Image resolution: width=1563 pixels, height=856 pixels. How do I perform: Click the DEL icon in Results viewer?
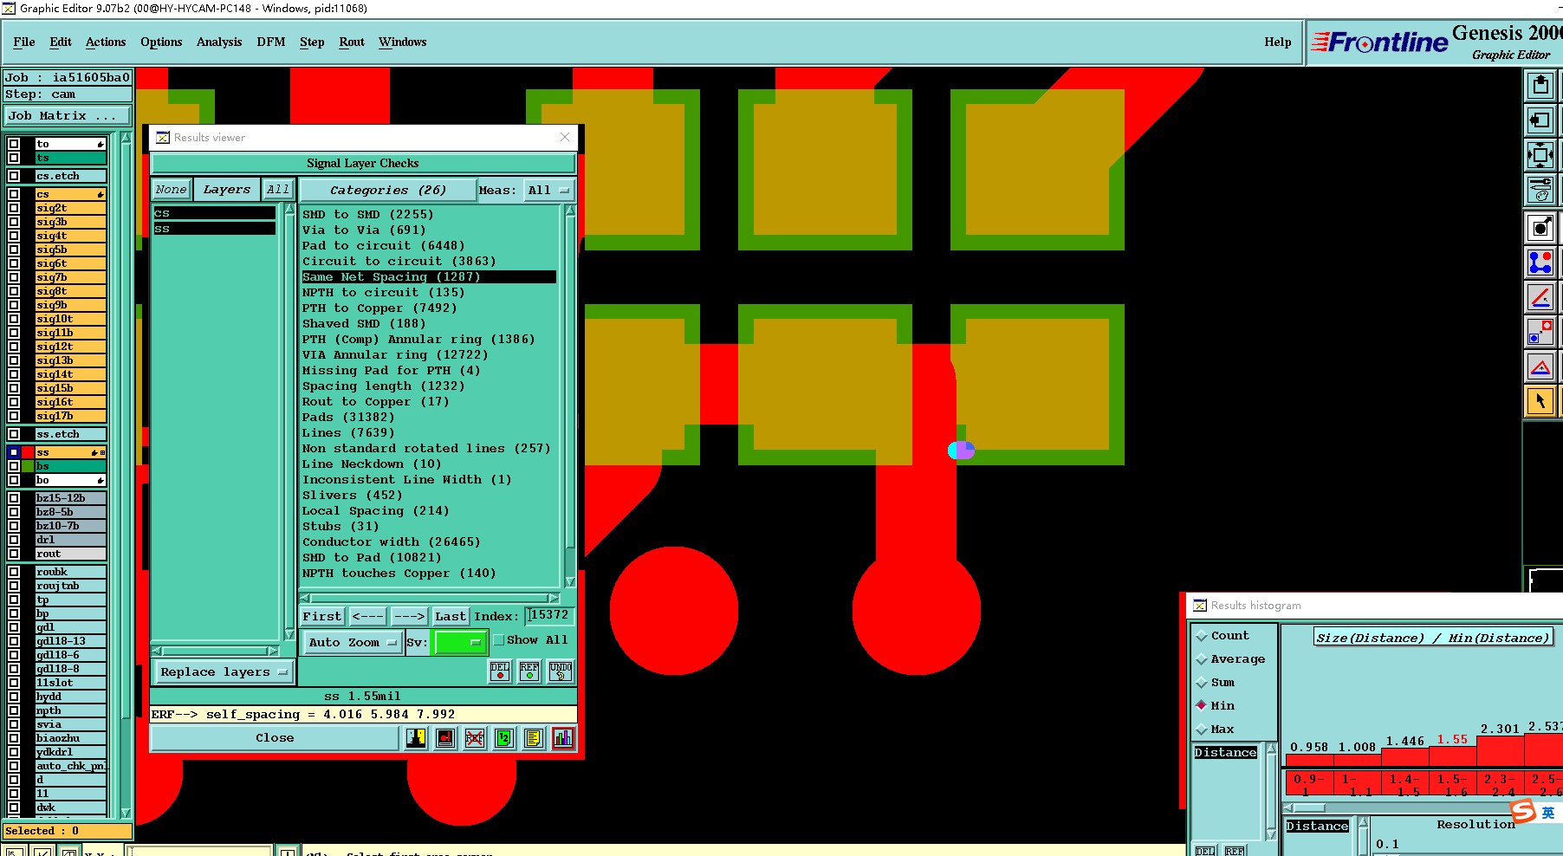500,671
